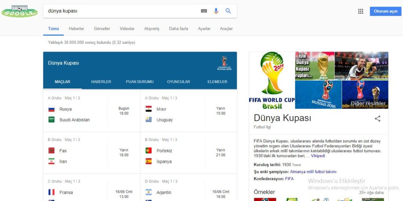Open the Rusya vs Suudi Arabistan match
The image size is (403, 201).
92,111
